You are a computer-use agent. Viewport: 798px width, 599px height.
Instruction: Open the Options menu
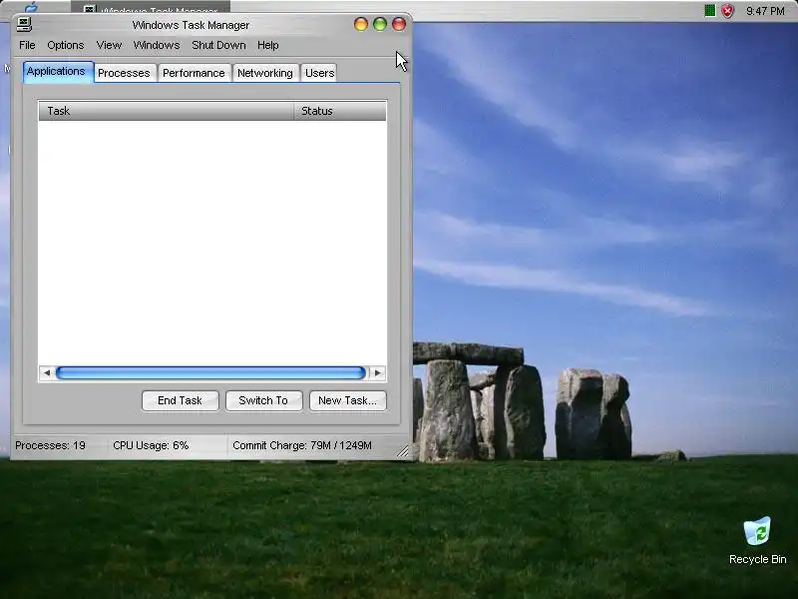(x=66, y=45)
